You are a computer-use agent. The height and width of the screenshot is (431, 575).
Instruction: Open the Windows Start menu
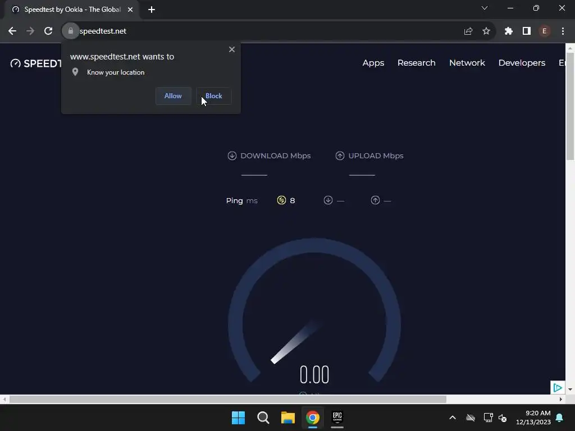[238, 418]
